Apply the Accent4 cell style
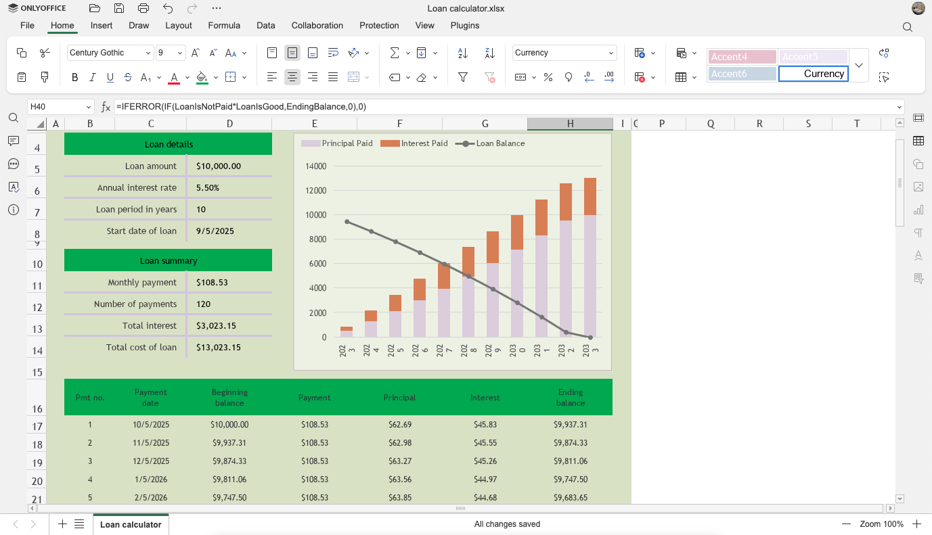This screenshot has width=932, height=535. pos(742,57)
